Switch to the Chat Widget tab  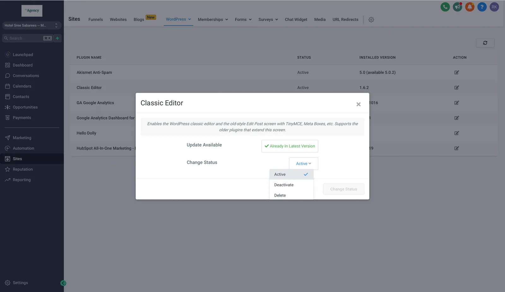[296, 20]
